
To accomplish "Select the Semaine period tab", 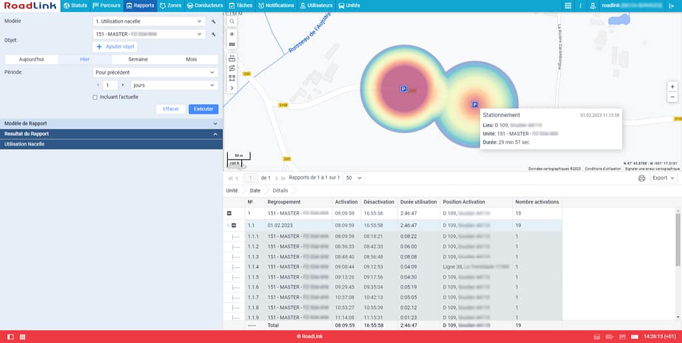I will tap(138, 59).
